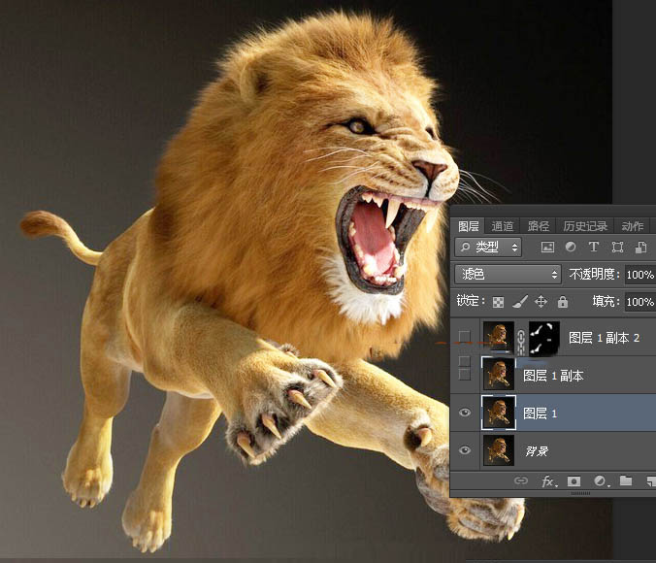Hide the 背景 layer via eye icon

point(465,450)
